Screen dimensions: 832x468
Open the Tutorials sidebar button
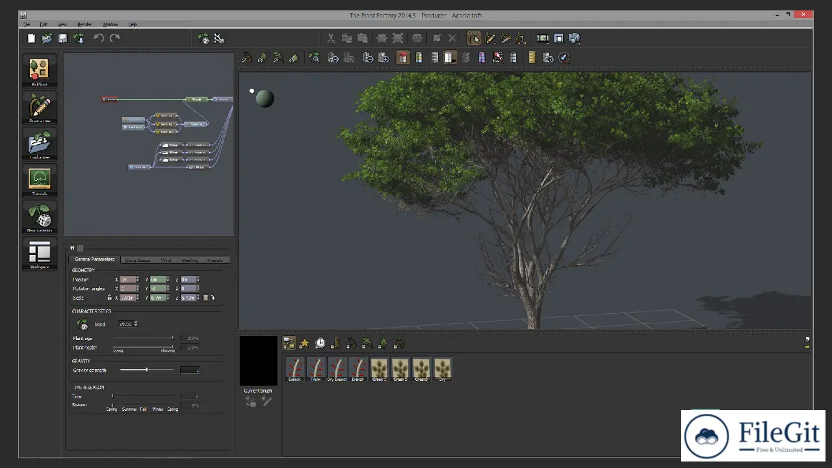40,180
